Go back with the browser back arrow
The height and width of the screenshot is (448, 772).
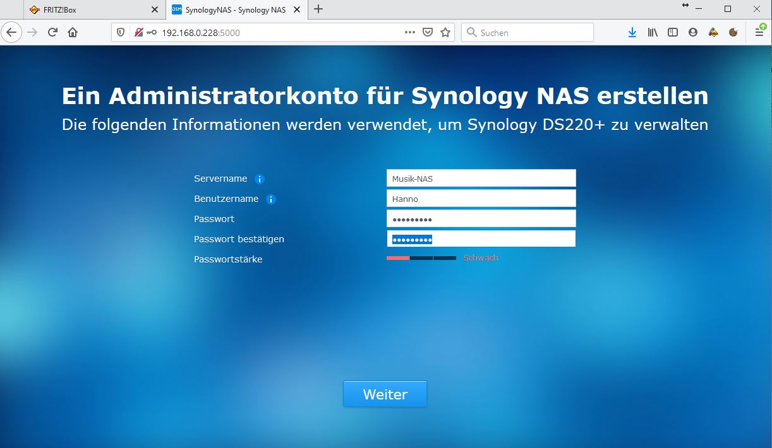pyautogui.click(x=11, y=32)
